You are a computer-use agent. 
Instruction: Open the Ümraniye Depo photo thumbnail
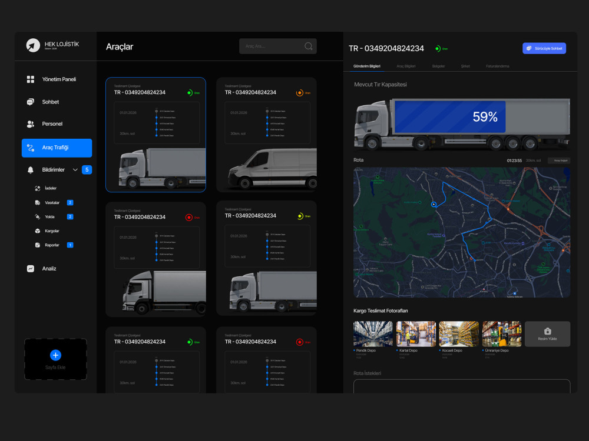(502, 334)
